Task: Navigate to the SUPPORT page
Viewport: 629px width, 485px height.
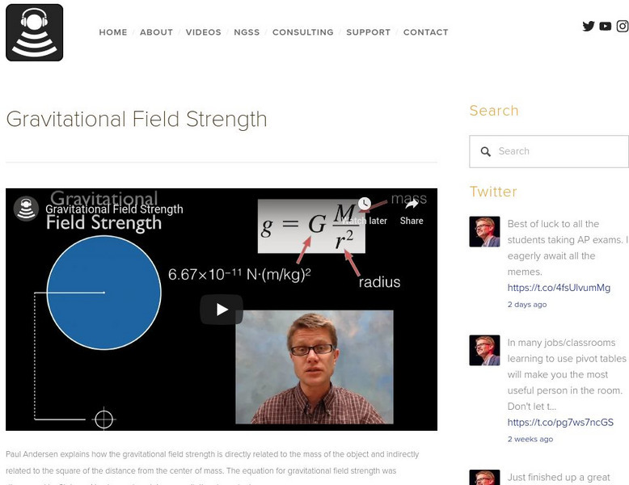Action: (368, 32)
